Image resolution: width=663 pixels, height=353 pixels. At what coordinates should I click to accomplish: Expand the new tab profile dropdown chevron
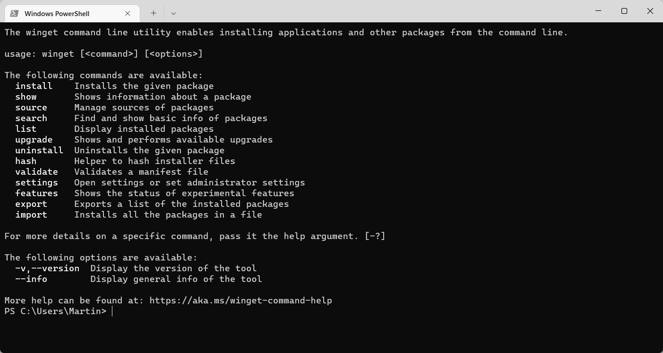coord(173,13)
